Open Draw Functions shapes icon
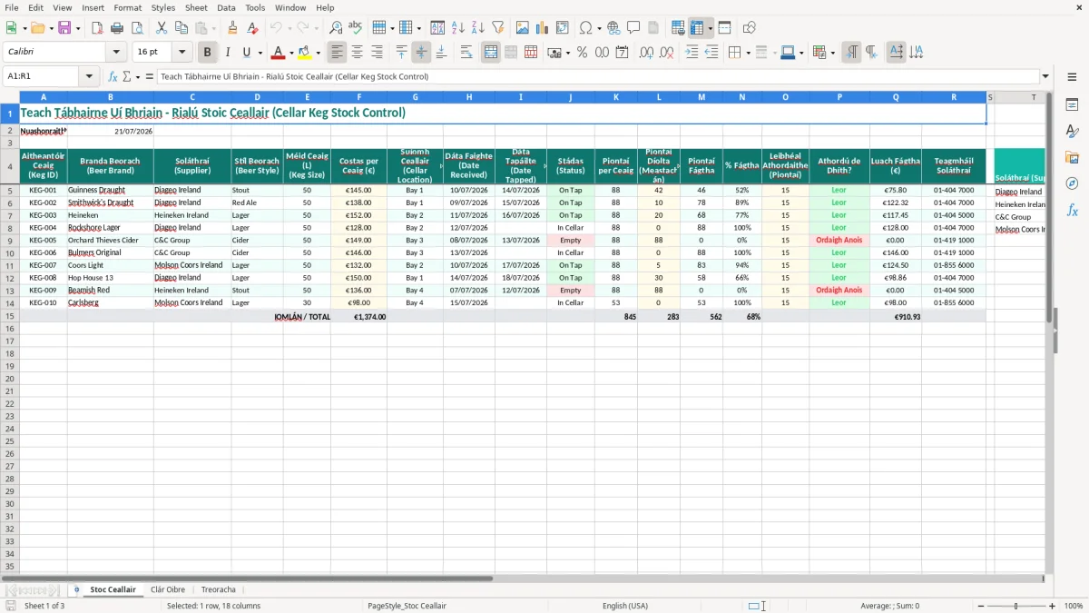Screen dimensions: 1089x613 pos(750,28)
